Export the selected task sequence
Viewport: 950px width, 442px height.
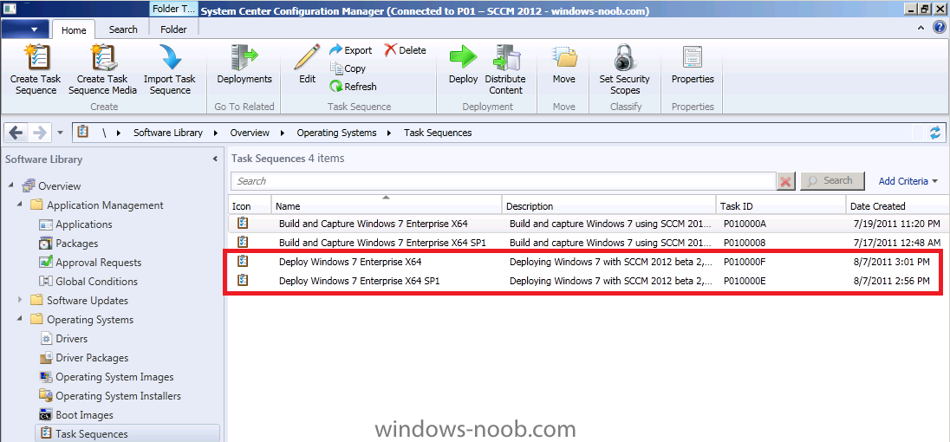pyautogui.click(x=351, y=50)
